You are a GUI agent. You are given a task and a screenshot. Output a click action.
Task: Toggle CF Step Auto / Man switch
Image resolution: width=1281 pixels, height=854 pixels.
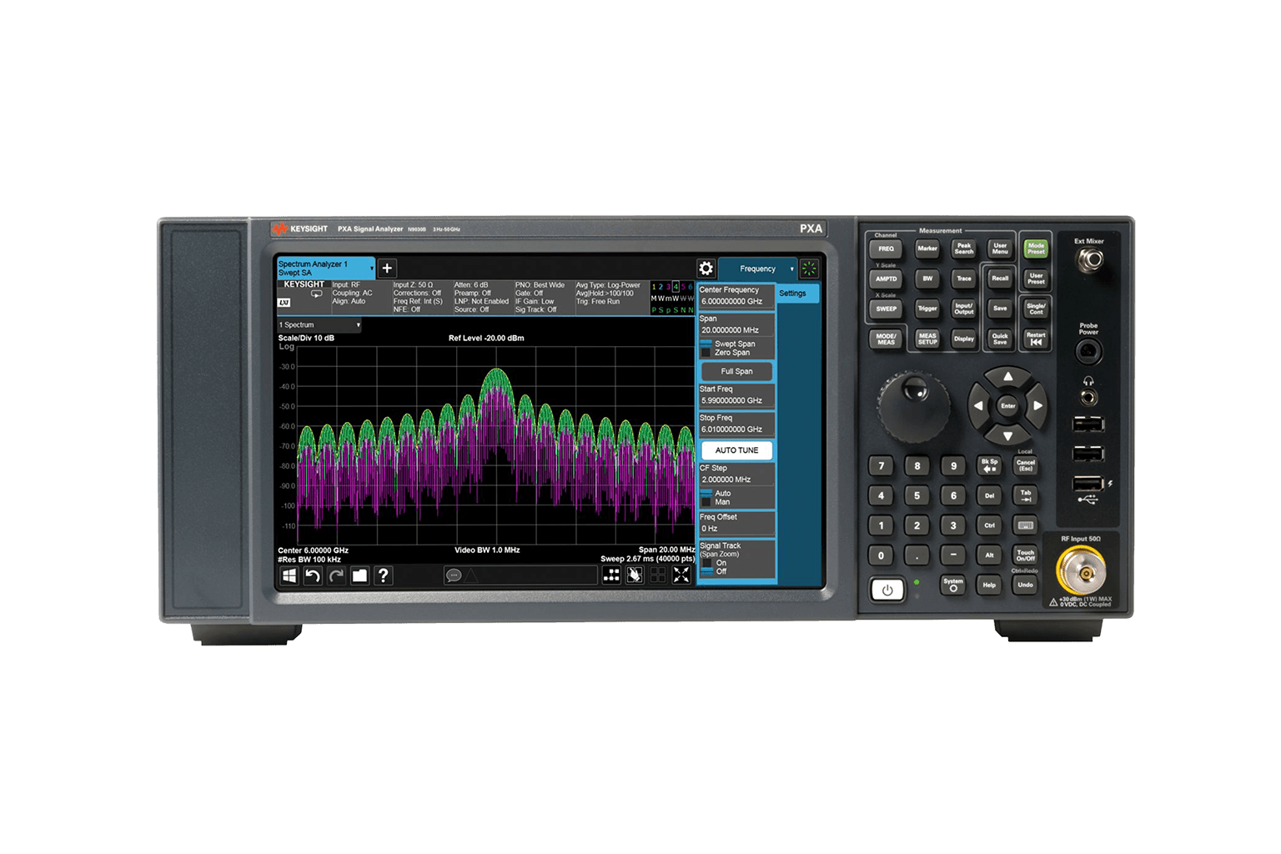[x=707, y=498]
